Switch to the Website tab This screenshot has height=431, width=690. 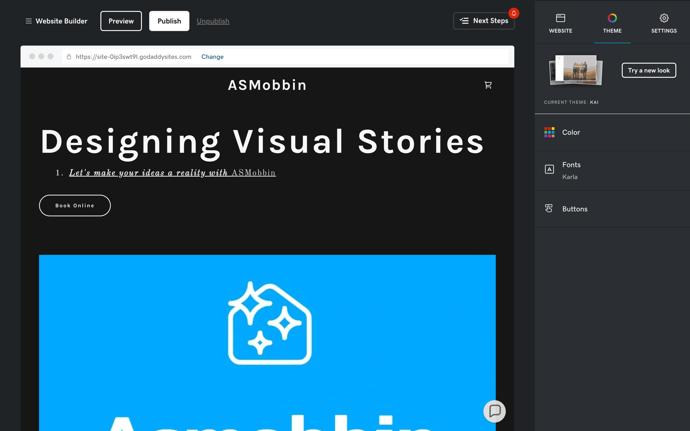pyautogui.click(x=561, y=23)
